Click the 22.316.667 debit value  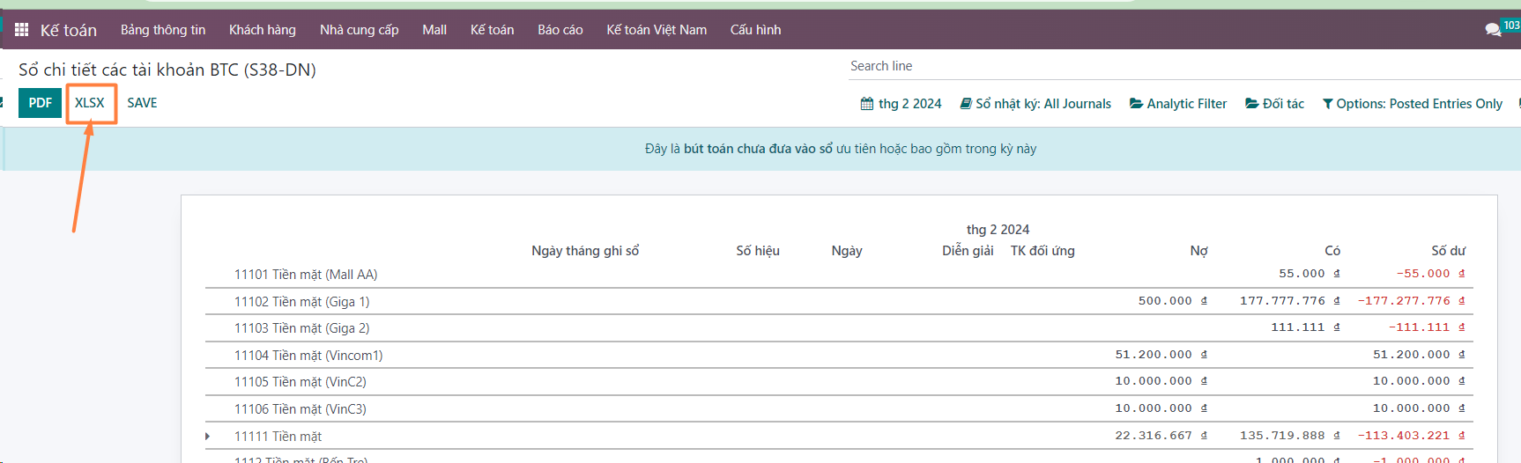[1161, 436]
